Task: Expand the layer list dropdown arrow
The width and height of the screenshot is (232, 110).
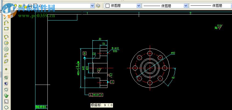Action: (x=92, y=6)
